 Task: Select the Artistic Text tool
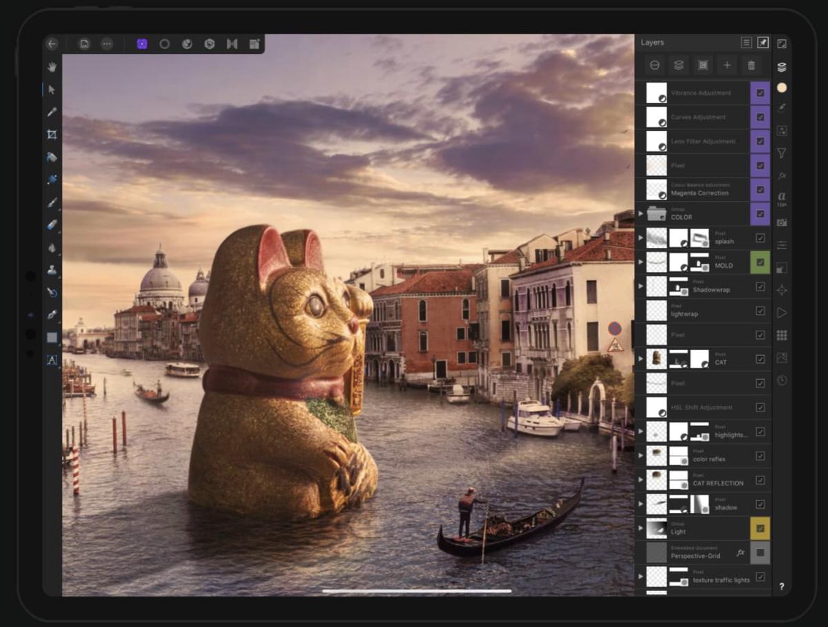(52, 360)
